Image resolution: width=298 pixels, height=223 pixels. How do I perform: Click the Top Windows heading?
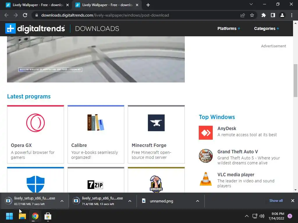tap(217, 117)
